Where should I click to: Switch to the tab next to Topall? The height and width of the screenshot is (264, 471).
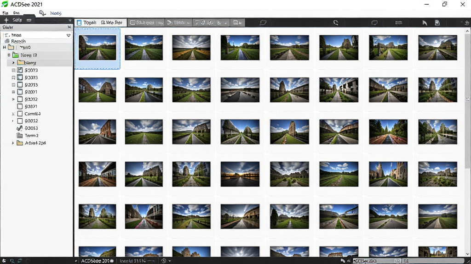[x=112, y=23]
